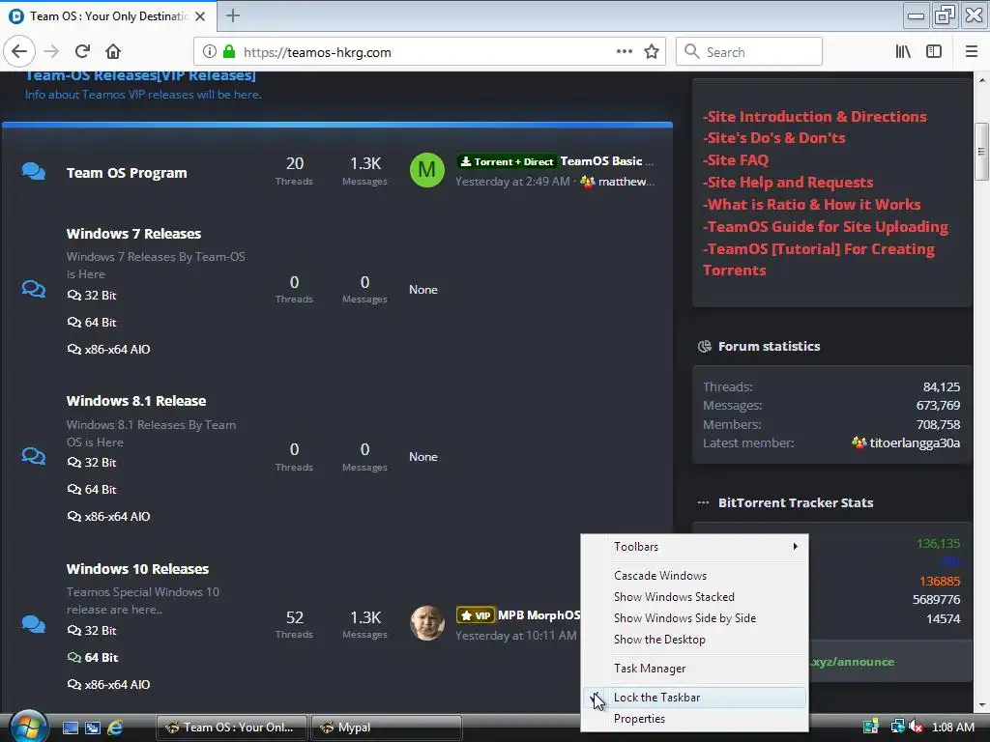Open page actions three-dot menu
990x742 pixels.
(x=624, y=52)
